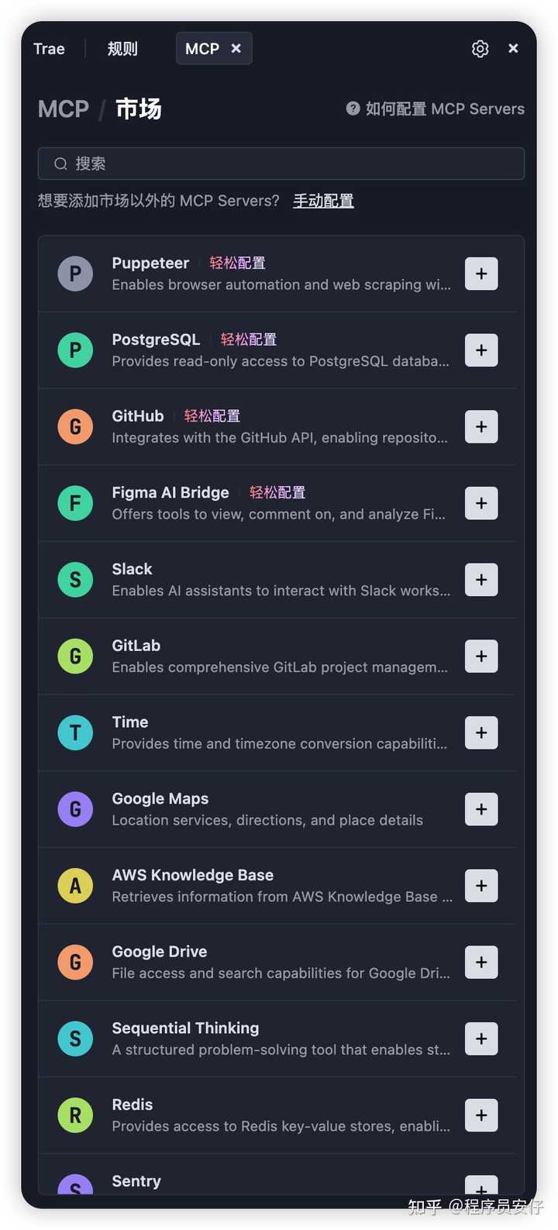This screenshot has height=1230, width=558.
Task: Open the 手动配置 manual configuration link
Action: [323, 201]
